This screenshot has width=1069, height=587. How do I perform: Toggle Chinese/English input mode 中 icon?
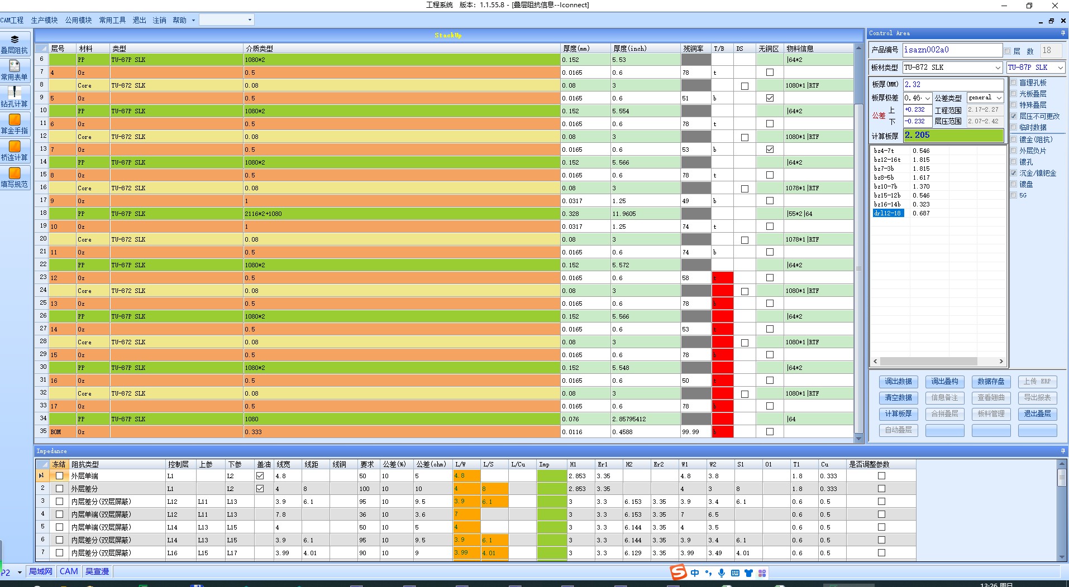695,573
